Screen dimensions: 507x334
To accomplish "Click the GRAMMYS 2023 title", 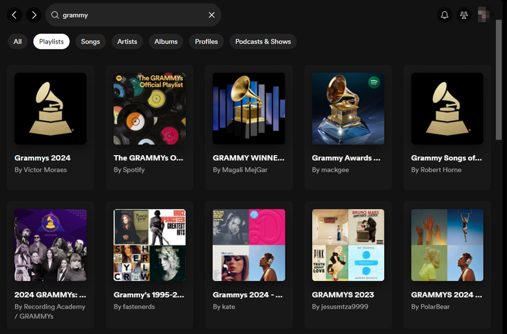I will (343, 294).
